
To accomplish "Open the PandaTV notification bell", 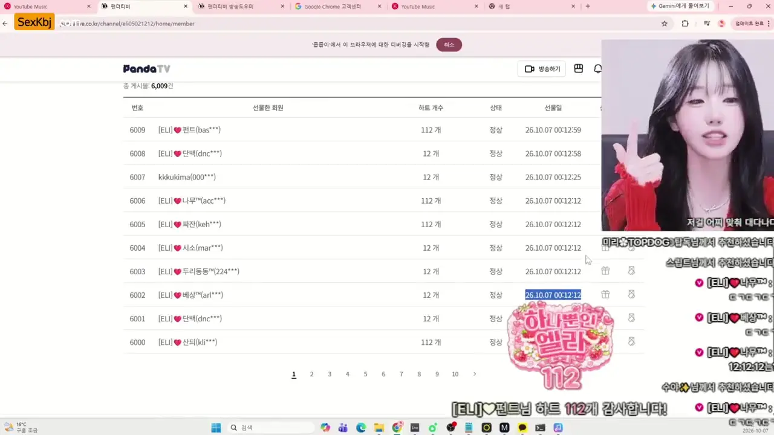I will click(x=597, y=69).
